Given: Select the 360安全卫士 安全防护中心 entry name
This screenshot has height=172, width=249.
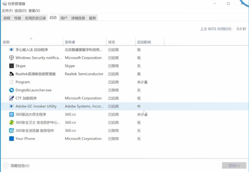Looking at the screenshot, I should coord(38,123).
